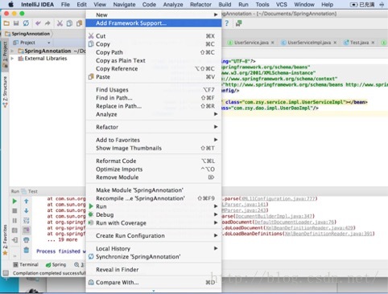Click the up arrow in Run panel
The height and width of the screenshot is (294, 388).
27,201
